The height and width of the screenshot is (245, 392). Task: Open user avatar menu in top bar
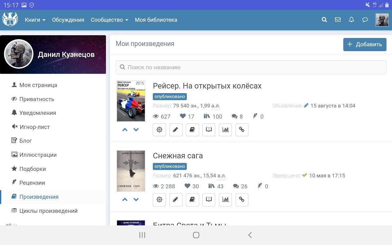382,20
